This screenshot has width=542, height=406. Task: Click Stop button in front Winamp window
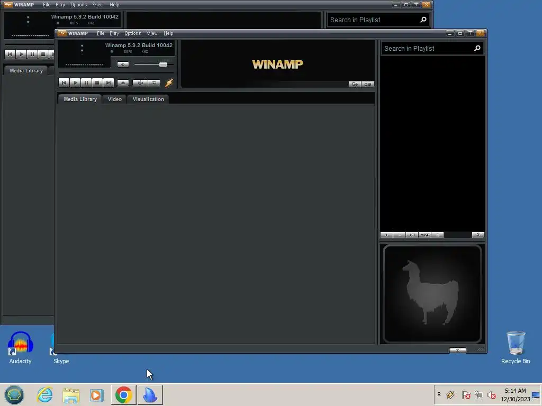(97, 83)
